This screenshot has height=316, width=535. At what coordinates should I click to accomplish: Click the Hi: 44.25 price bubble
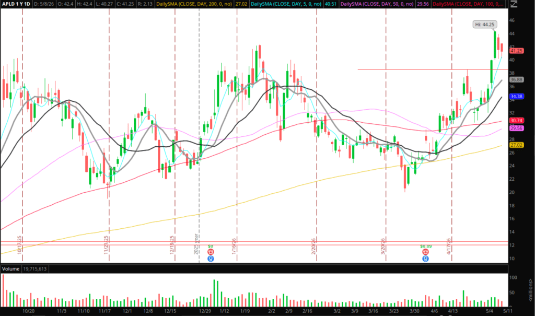coord(484,25)
